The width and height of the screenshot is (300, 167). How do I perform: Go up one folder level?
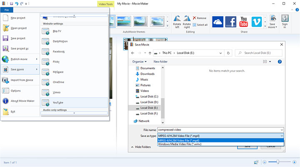150,53
